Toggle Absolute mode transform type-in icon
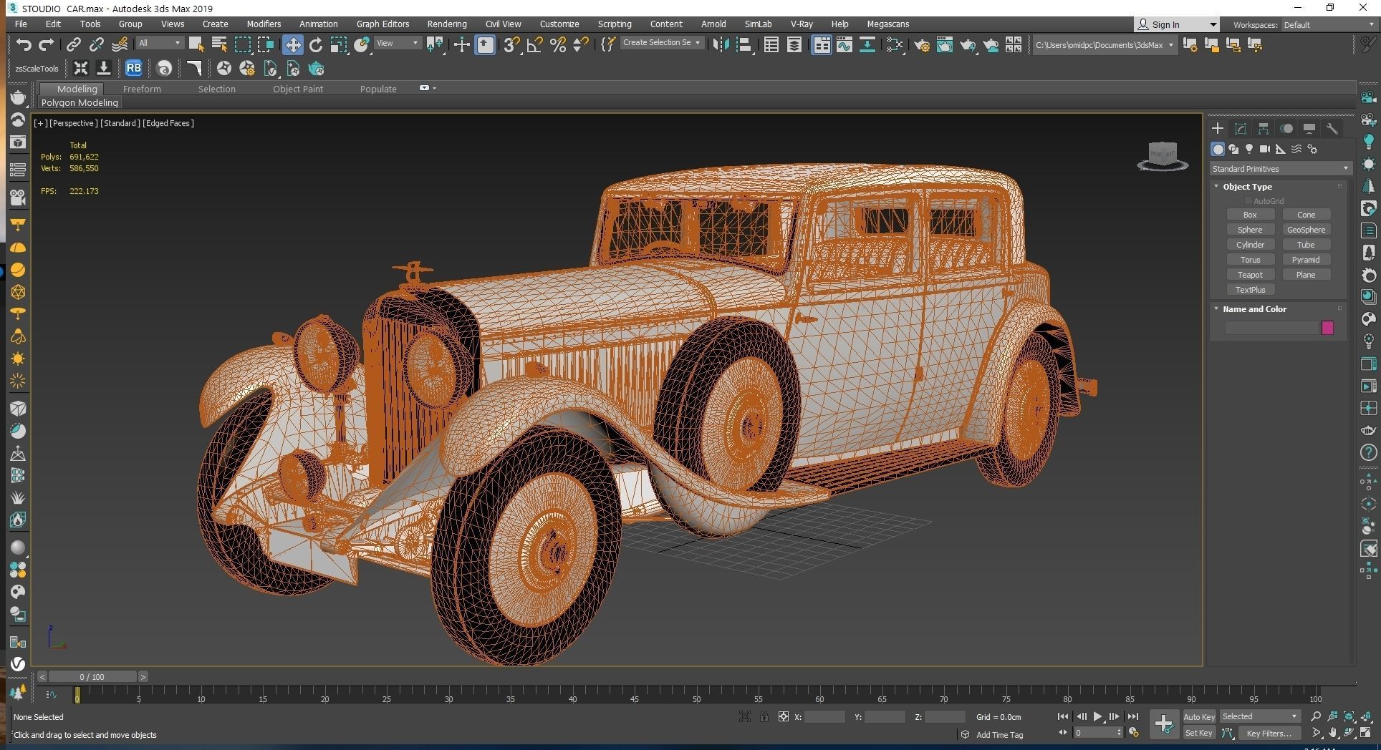Screen dimensions: 1381x750 (x=784, y=716)
